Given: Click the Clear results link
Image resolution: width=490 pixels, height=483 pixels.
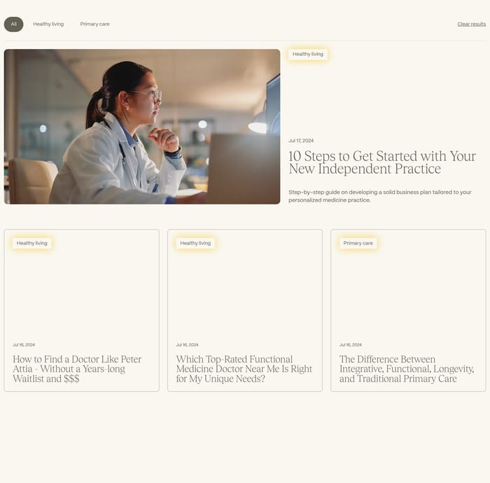Looking at the screenshot, I should point(472,24).
